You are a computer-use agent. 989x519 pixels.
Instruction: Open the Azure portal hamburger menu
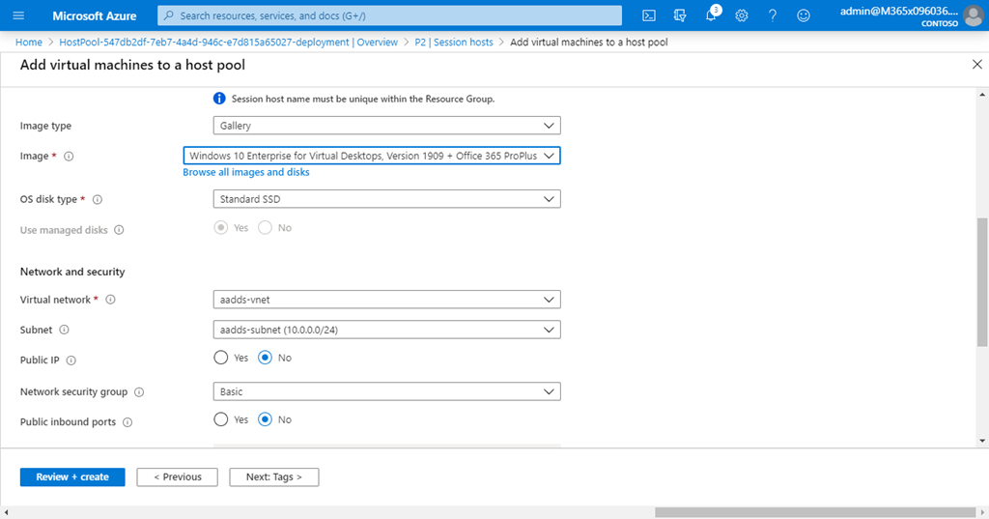[x=18, y=15]
